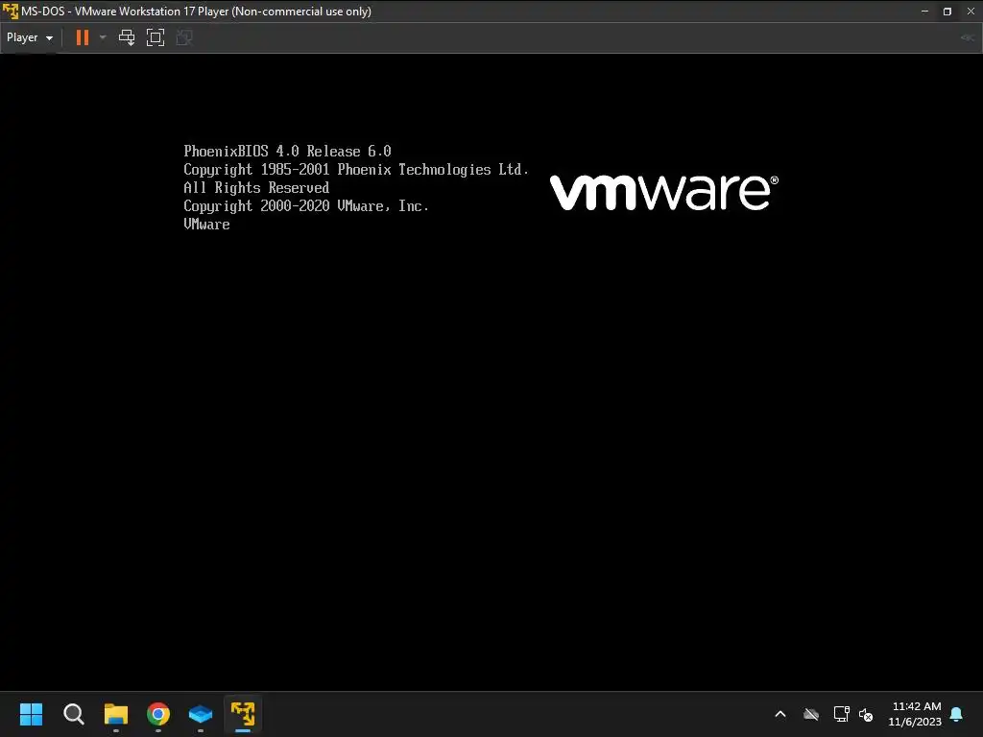Image resolution: width=983 pixels, height=737 pixels.
Task: Open the Windows Start menu
Action: pos(32,714)
